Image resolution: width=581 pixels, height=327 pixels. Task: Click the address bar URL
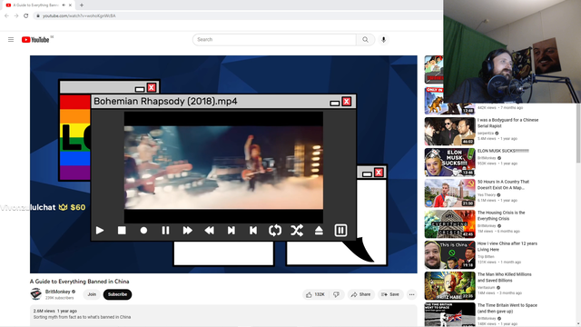tap(79, 16)
